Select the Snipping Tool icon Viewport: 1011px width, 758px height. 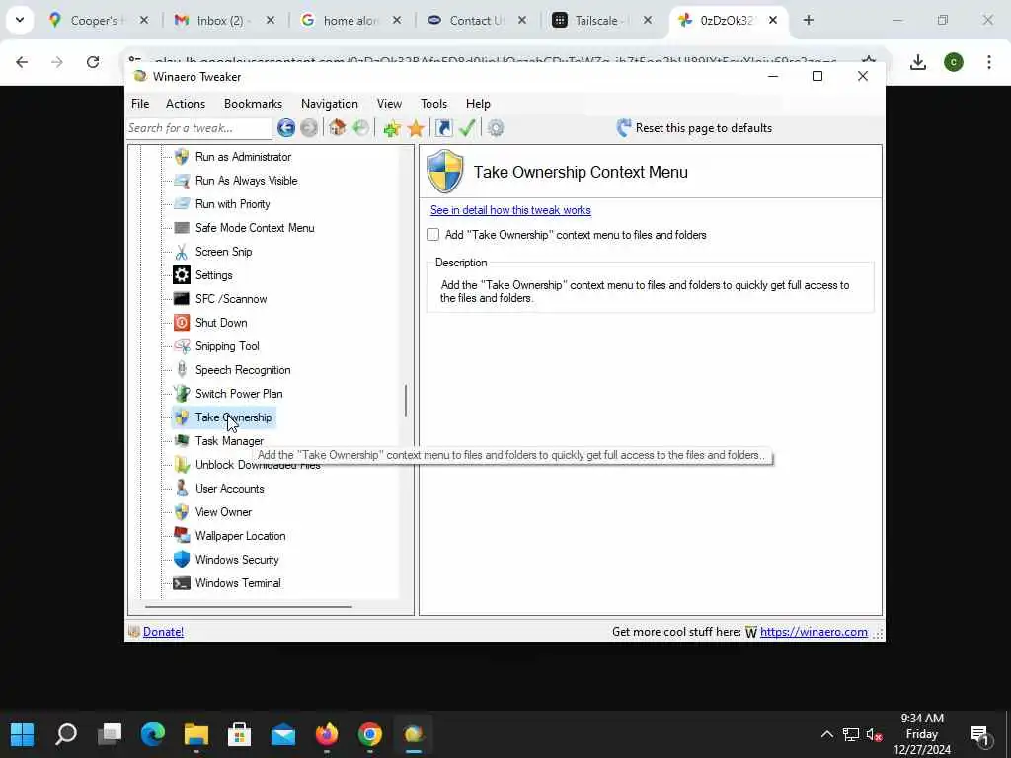(182, 346)
